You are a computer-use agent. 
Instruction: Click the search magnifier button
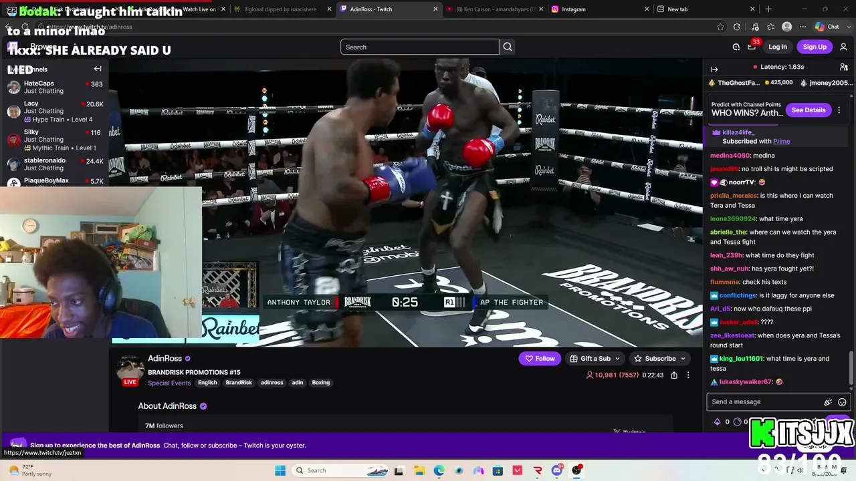point(508,47)
